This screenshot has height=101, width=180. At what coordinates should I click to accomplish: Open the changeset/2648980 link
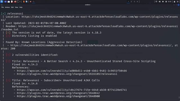[x=58, y=96]
